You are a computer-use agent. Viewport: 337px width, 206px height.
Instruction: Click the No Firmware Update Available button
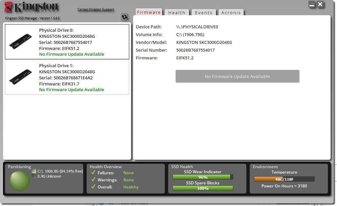pos(237,76)
